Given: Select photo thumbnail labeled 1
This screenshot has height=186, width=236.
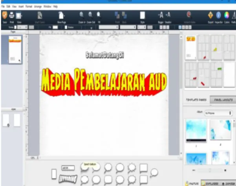Looking at the screenshot, I should [x=196, y=131].
